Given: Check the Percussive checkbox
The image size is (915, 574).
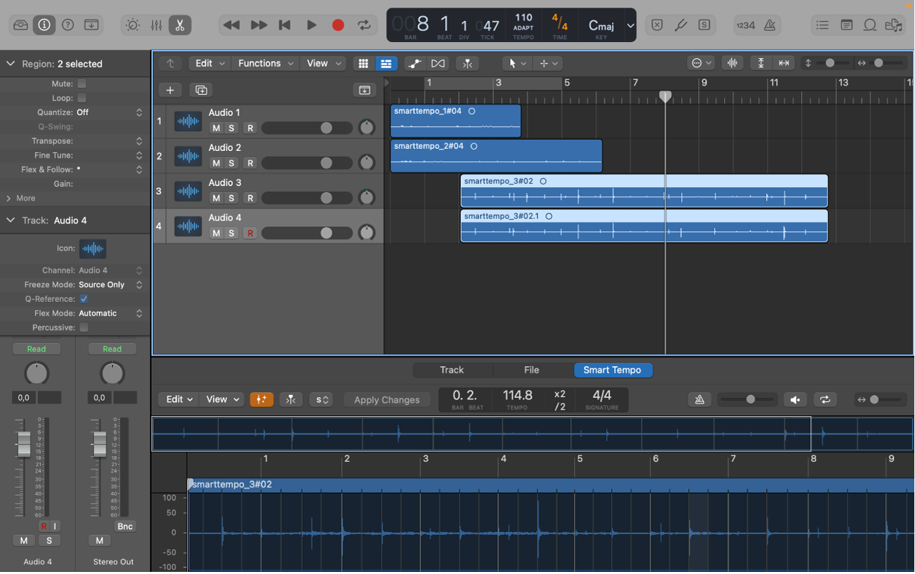Looking at the screenshot, I should [x=84, y=328].
